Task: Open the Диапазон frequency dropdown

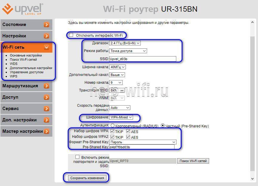Action: [x=125, y=43]
